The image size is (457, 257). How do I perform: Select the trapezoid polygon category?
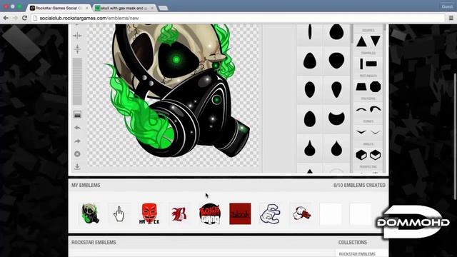tap(361, 86)
